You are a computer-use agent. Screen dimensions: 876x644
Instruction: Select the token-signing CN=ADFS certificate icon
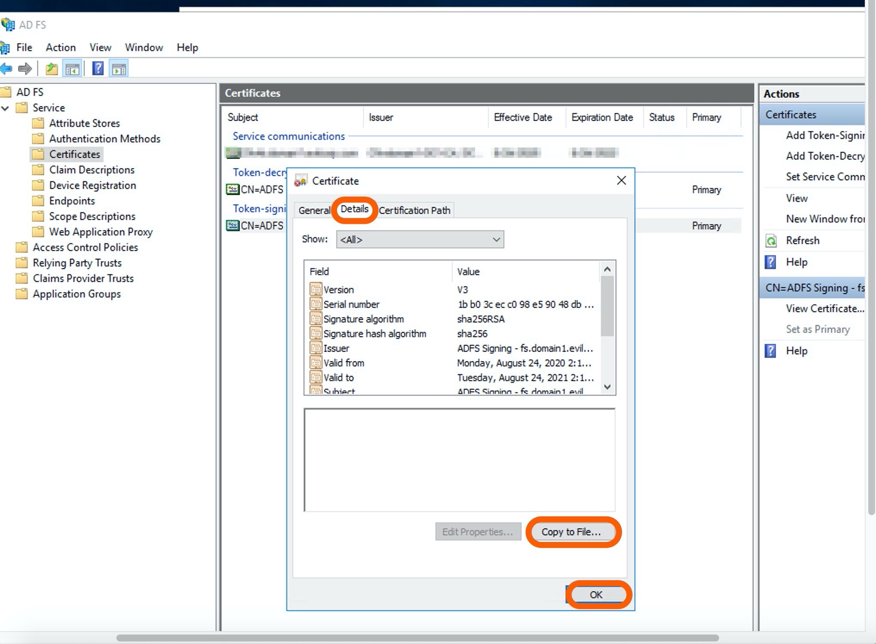(x=233, y=225)
